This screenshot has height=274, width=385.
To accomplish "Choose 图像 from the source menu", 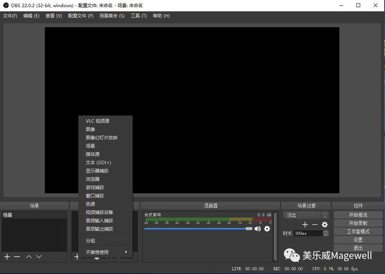I will tap(106, 129).
